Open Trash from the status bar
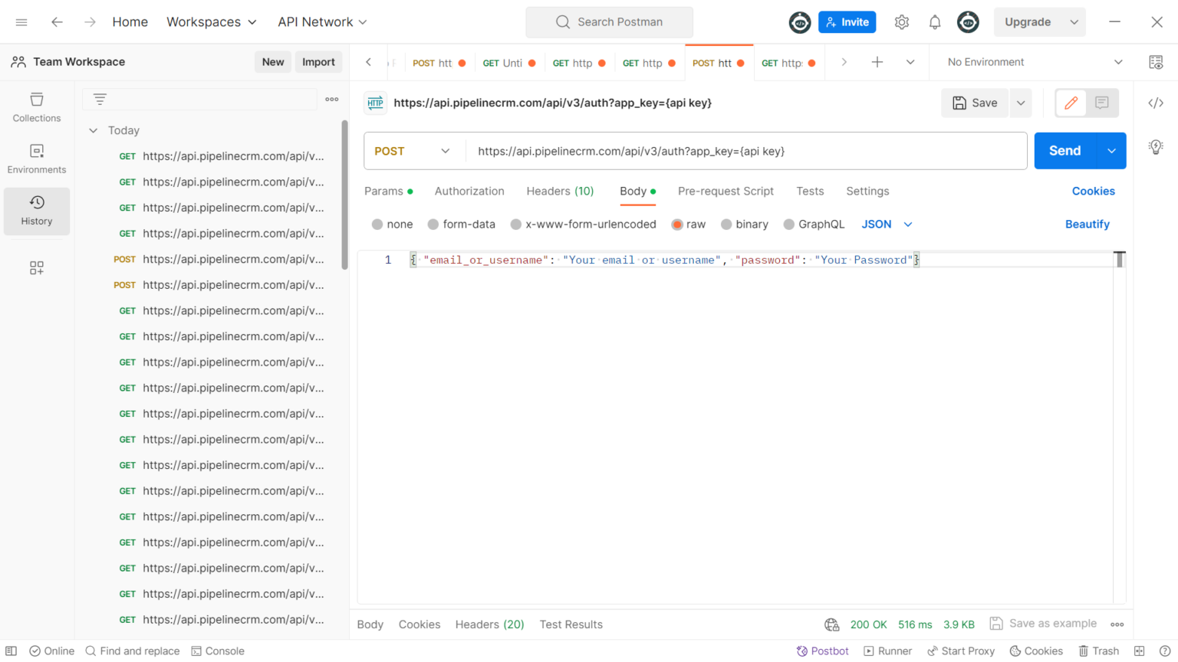Viewport: 1178px width, 662px height. 1099,651
